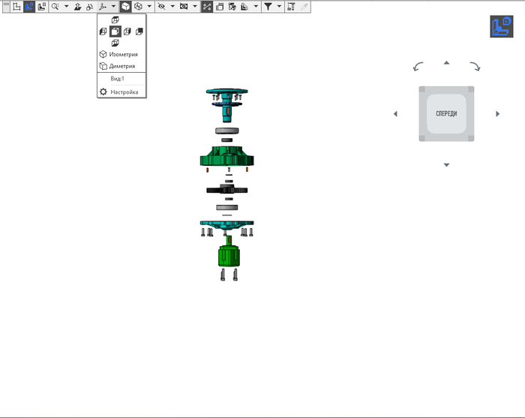Click the blue orientation badge in the top-right corner
The width and height of the screenshot is (525, 418).
502,26
